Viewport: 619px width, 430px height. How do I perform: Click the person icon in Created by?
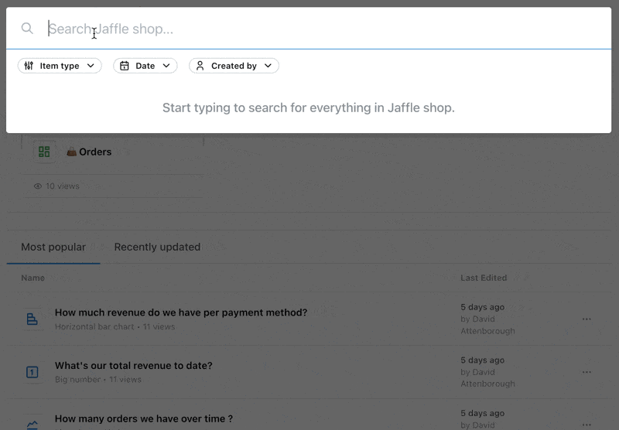tap(200, 66)
